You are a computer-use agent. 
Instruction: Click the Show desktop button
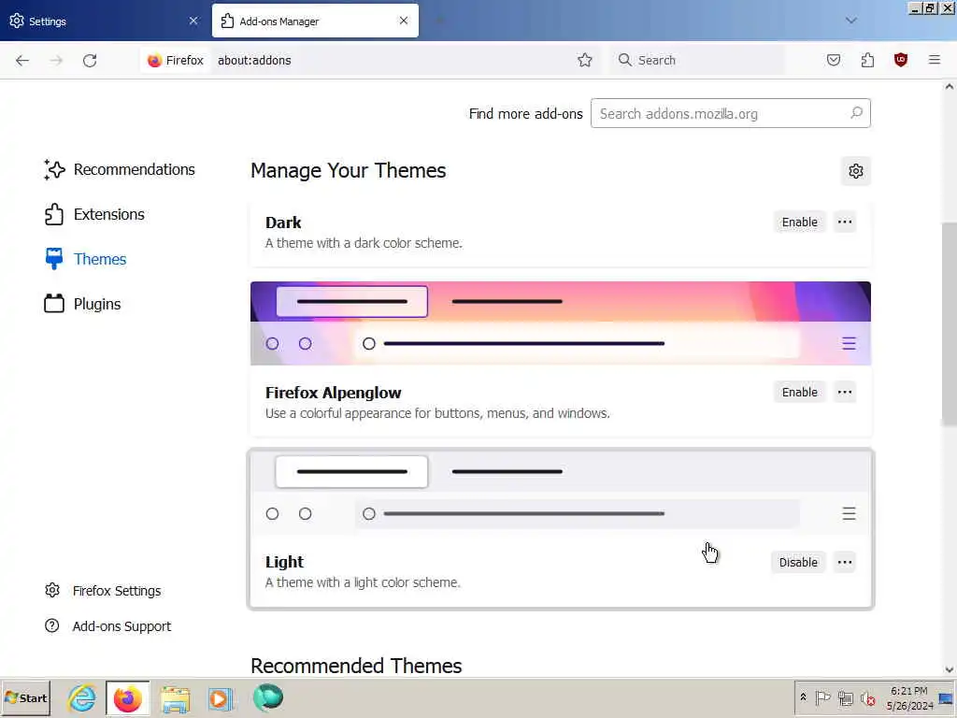pyautogui.click(x=947, y=697)
